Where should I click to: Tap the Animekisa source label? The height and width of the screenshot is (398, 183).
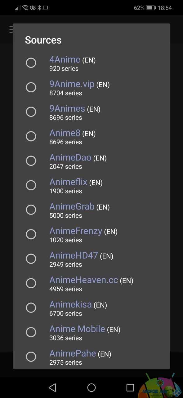pos(70,304)
